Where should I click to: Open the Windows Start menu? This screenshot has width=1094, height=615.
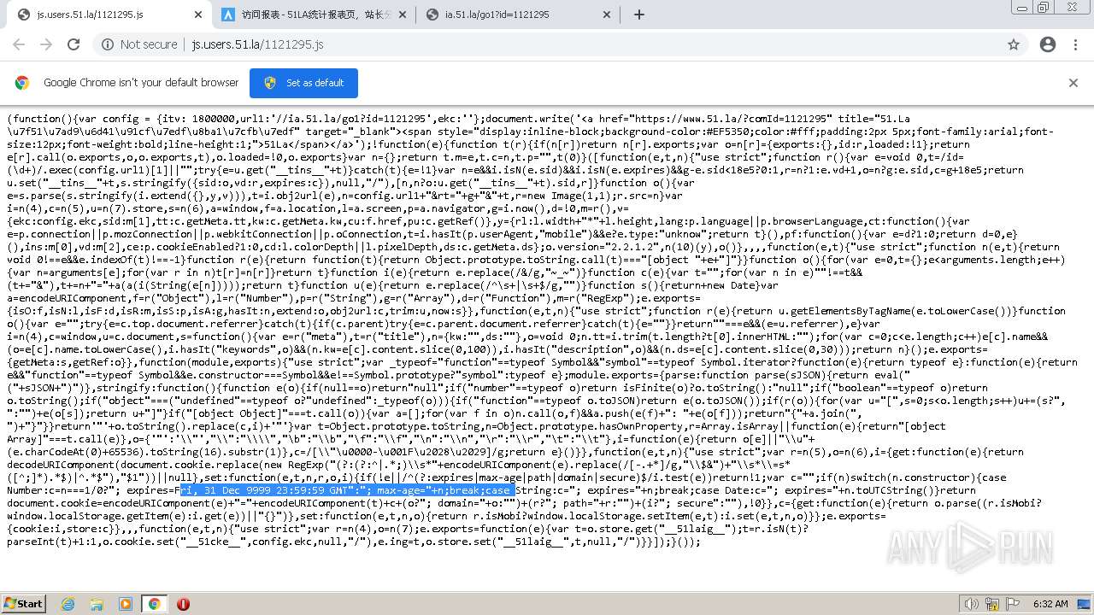click(23, 603)
